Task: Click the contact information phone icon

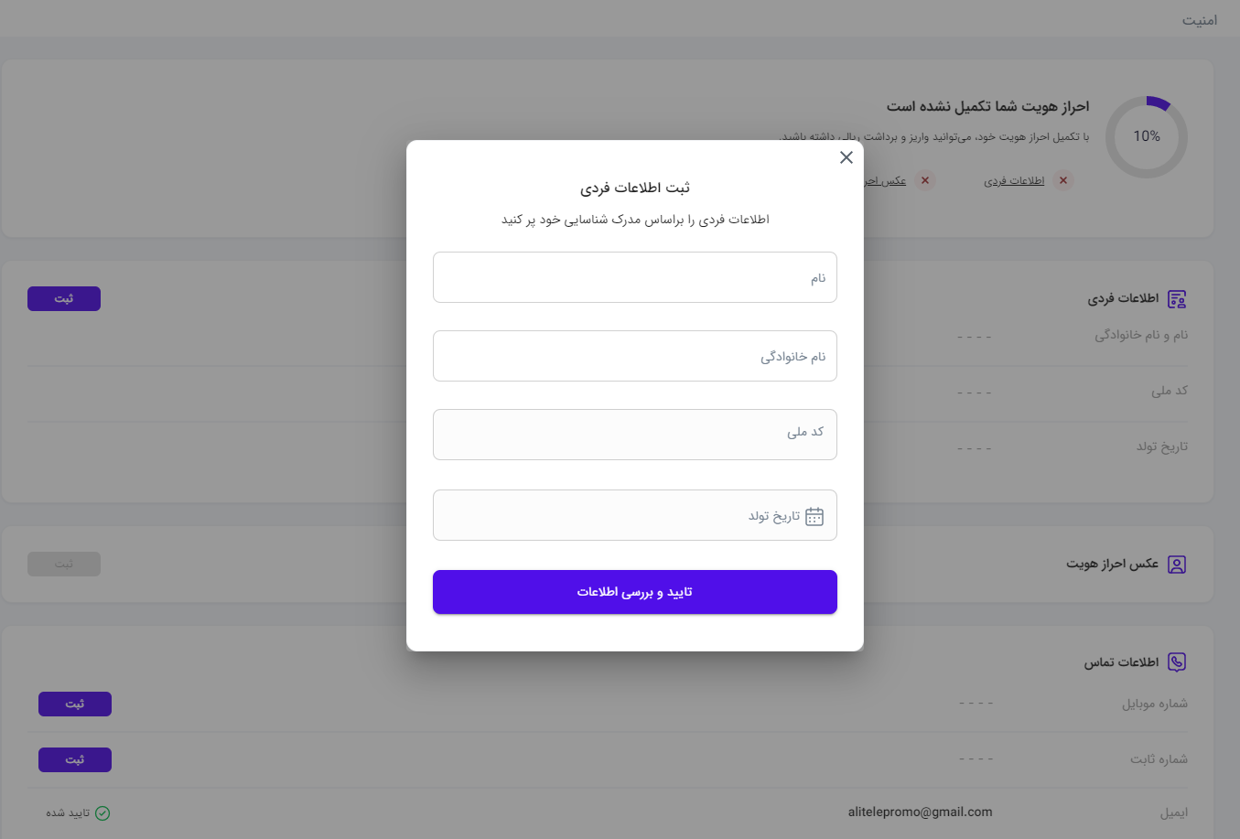Action: 1177,662
